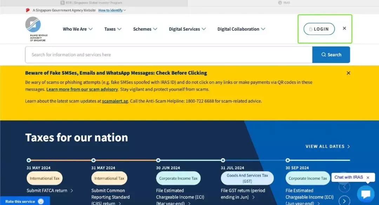Open File Estimated Chargeable Income (Jun year-end) link
The height and width of the screenshot is (205, 379).
tap(310, 197)
